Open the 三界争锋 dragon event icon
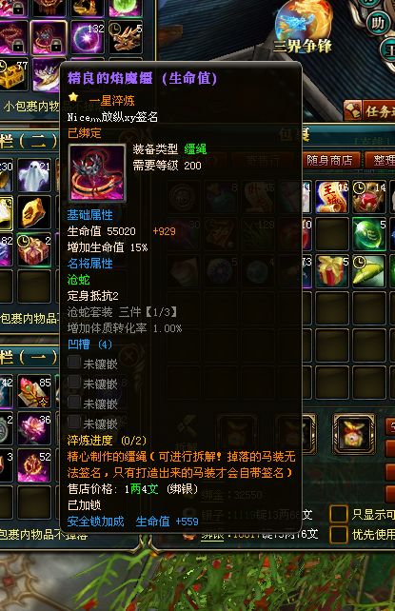Screen dimensions: 395x611 pos(304,27)
